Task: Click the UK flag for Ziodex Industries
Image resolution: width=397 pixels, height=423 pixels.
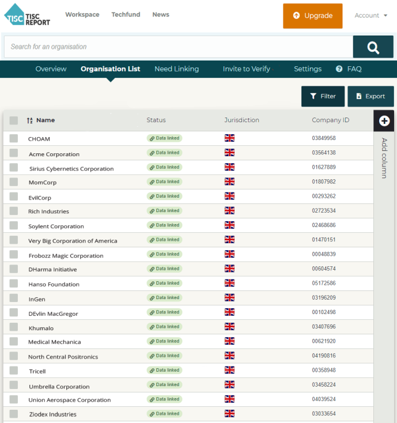Action: click(229, 413)
